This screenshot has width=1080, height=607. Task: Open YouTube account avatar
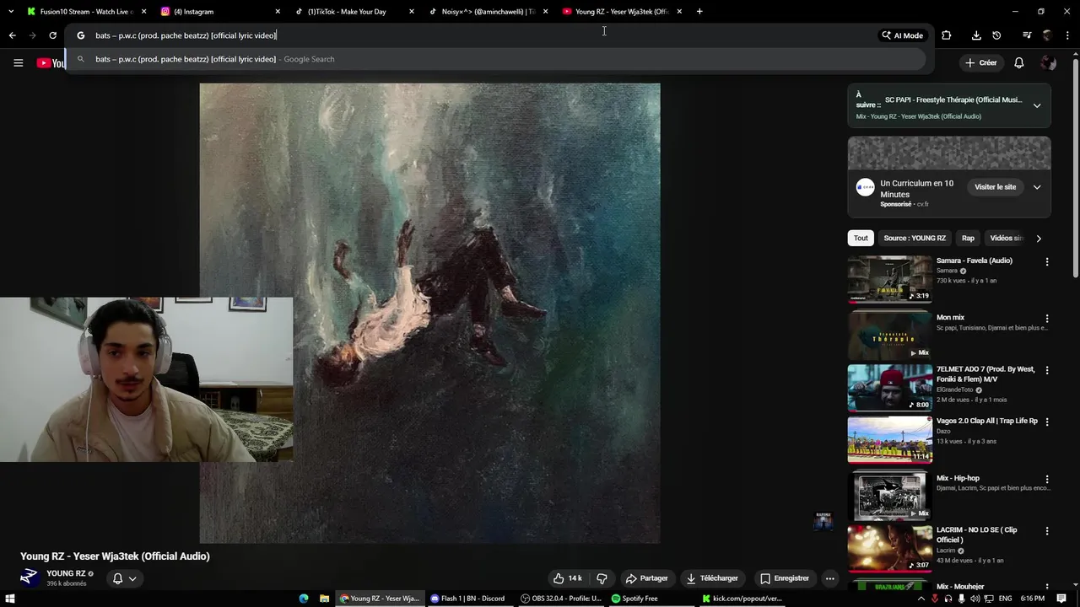click(x=1048, y=62)
